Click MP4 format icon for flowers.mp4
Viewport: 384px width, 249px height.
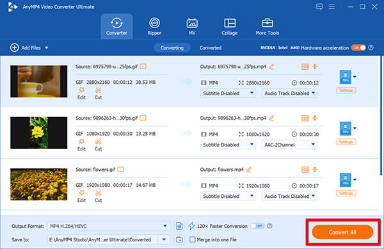click(346, 180)
